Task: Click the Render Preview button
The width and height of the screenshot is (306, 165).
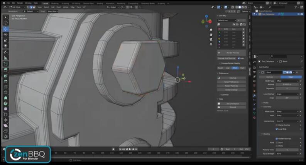Action: (232, 53)
